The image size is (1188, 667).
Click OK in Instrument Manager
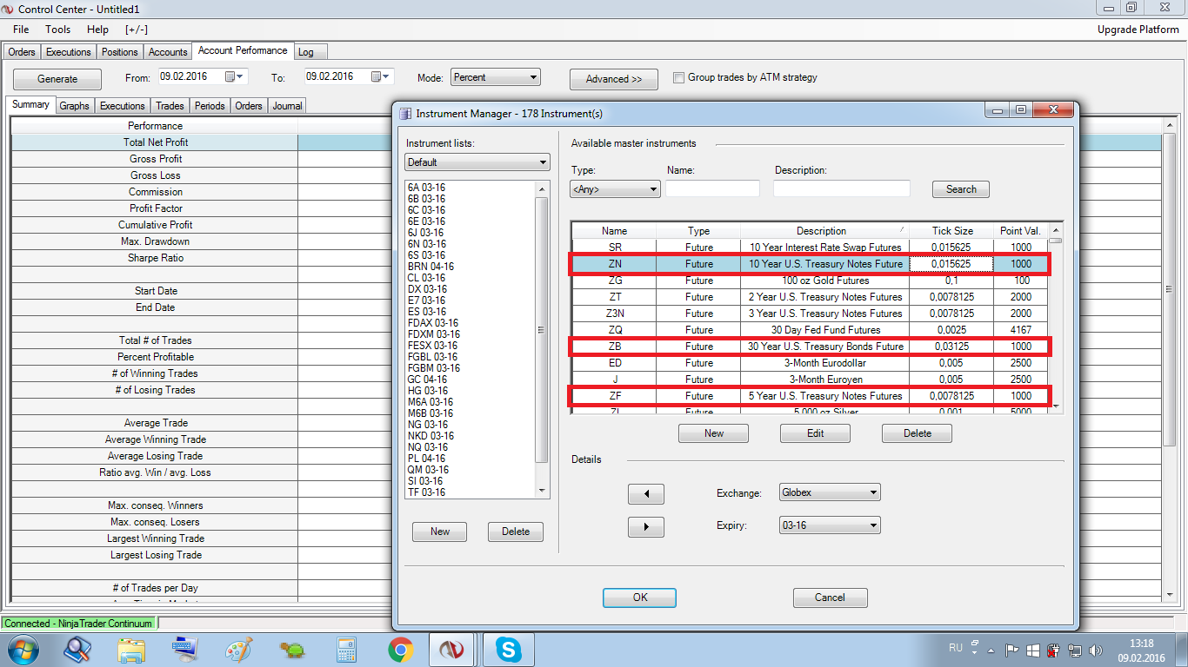pos(640,598)
